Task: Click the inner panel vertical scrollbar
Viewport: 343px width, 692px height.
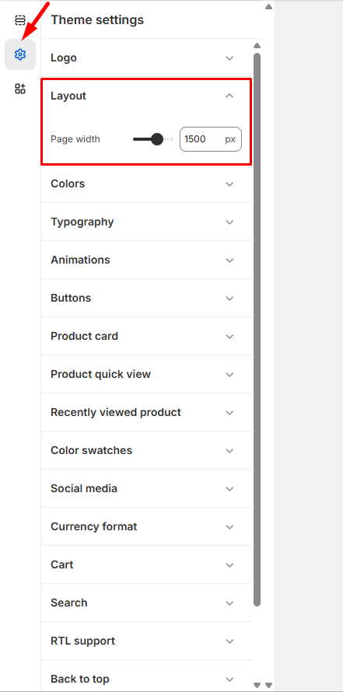Action: (257, 330)
